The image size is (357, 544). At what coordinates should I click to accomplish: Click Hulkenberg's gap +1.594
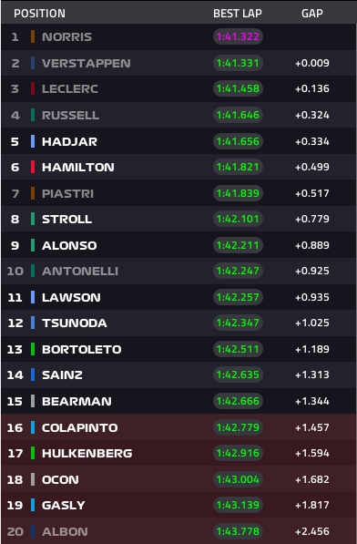pos(312,453)
